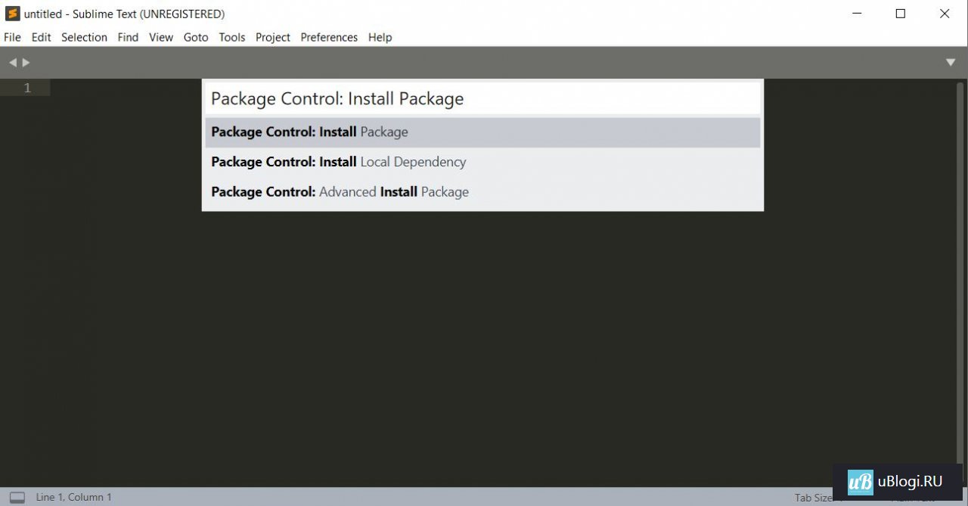Open the panel switcher icon in status bar

click(17, 498)
